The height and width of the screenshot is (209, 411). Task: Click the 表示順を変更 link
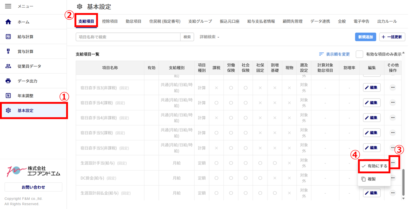[334, 54]
